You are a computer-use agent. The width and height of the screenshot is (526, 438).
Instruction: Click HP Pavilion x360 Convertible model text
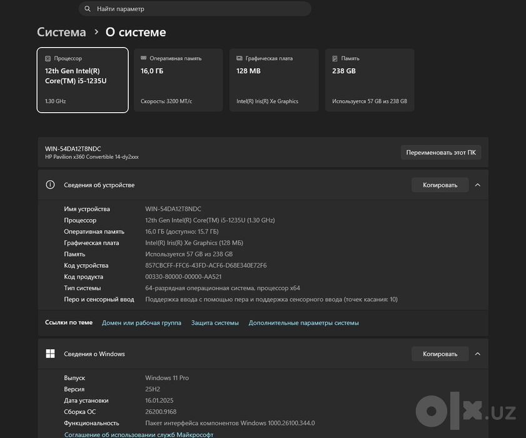pos(92,156)
